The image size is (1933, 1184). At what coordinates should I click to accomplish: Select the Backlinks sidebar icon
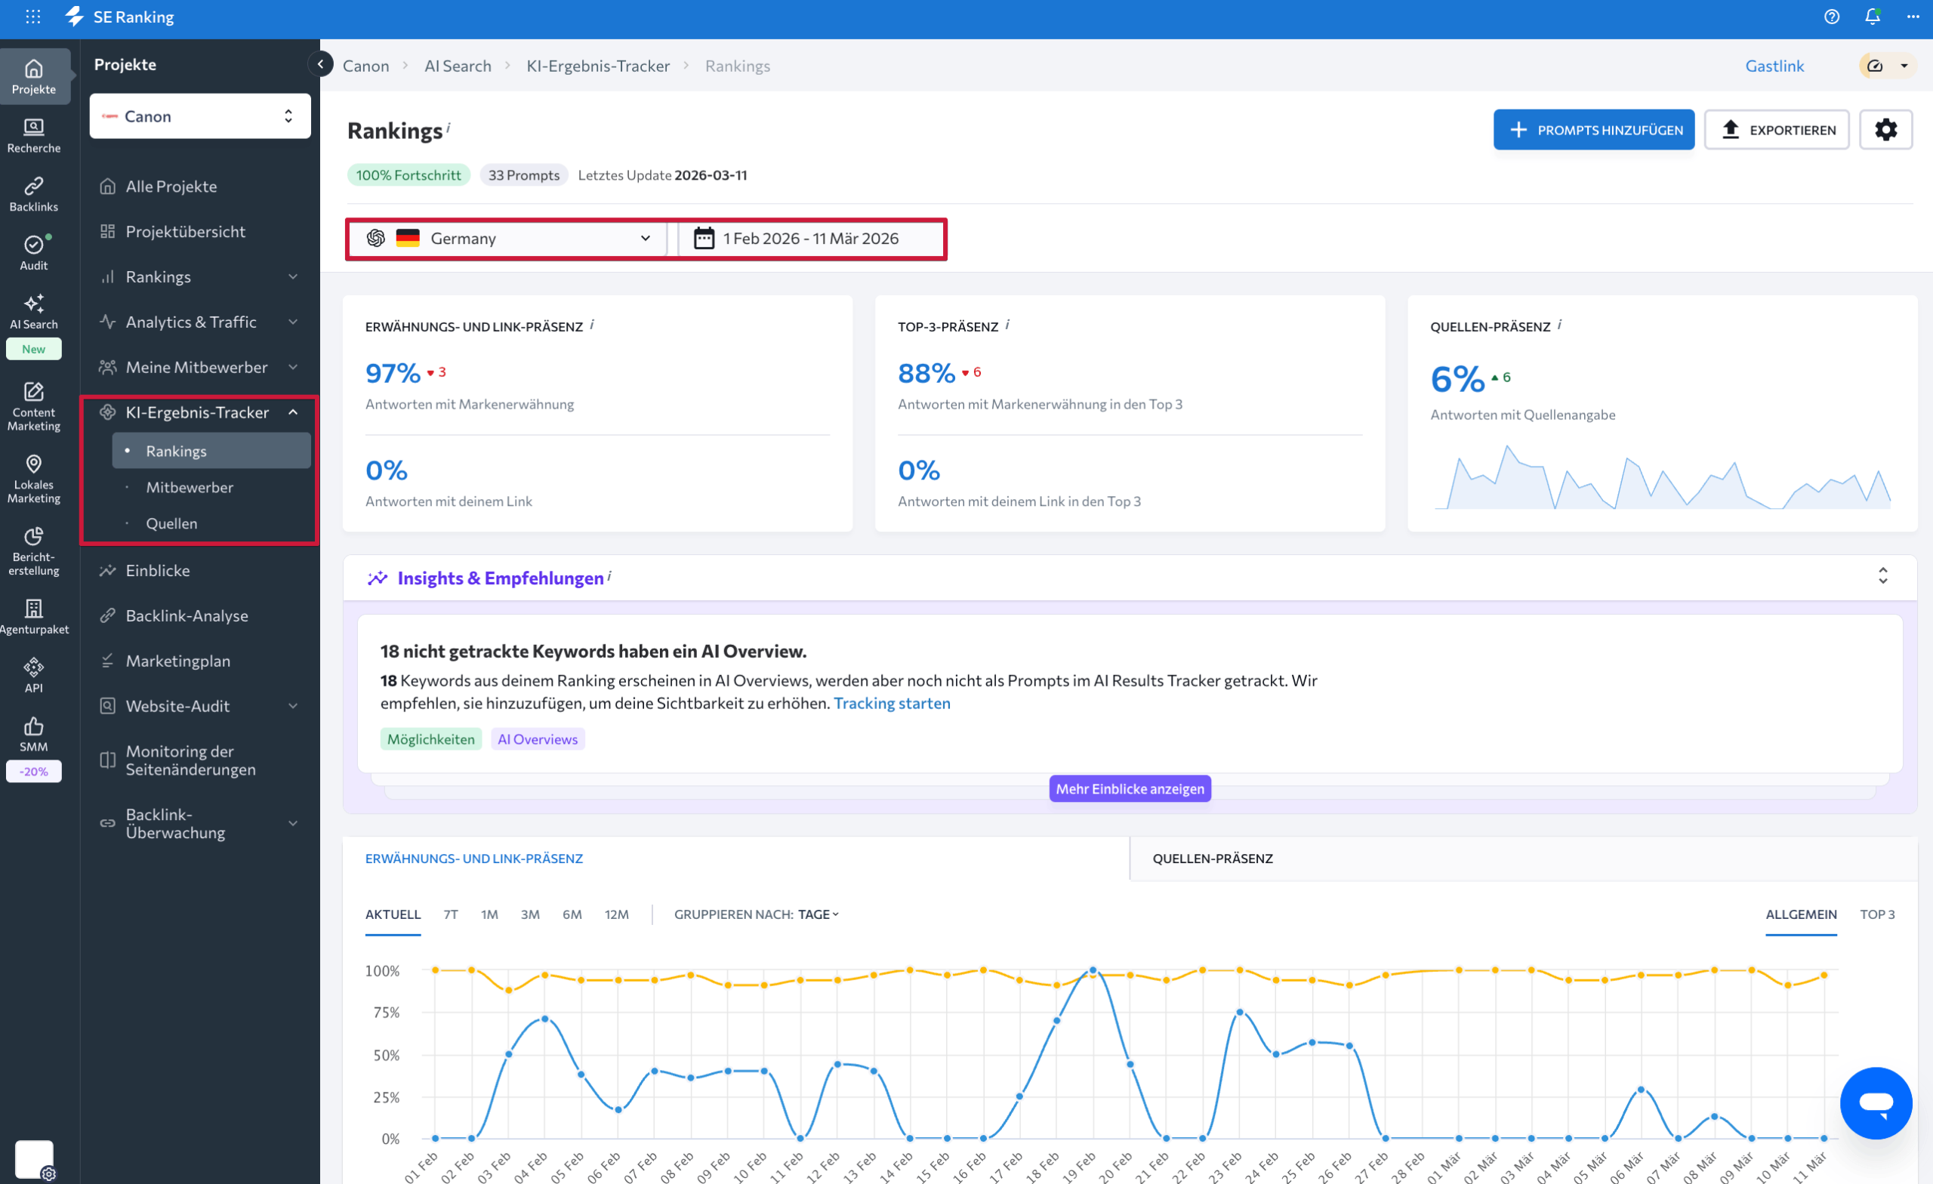pos(34,193)
